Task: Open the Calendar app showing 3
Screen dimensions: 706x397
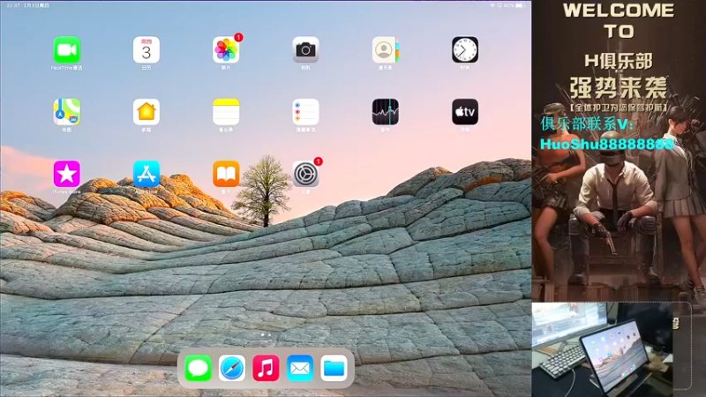Action: [146, 49]
